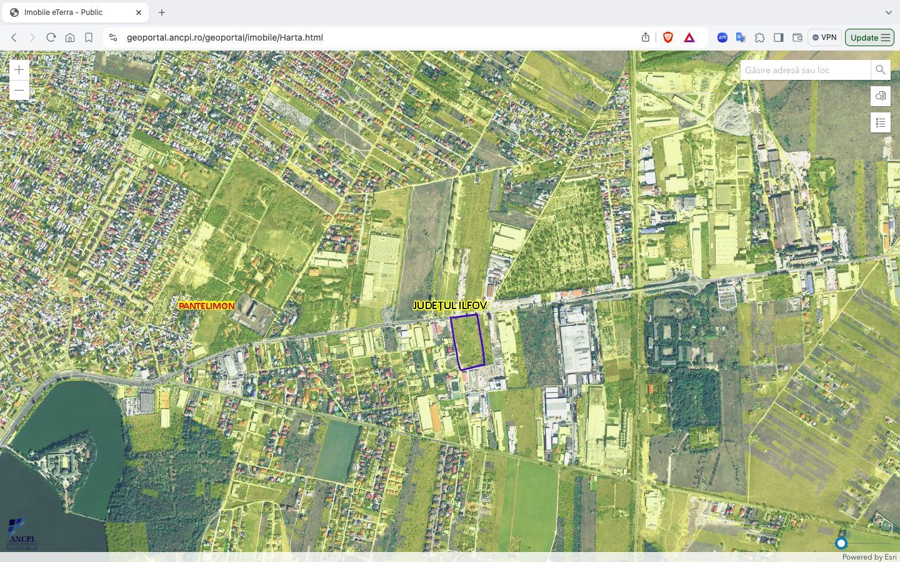Open the document search tool below the search bar
Viewport: 900px width, 562px height.
880,96
